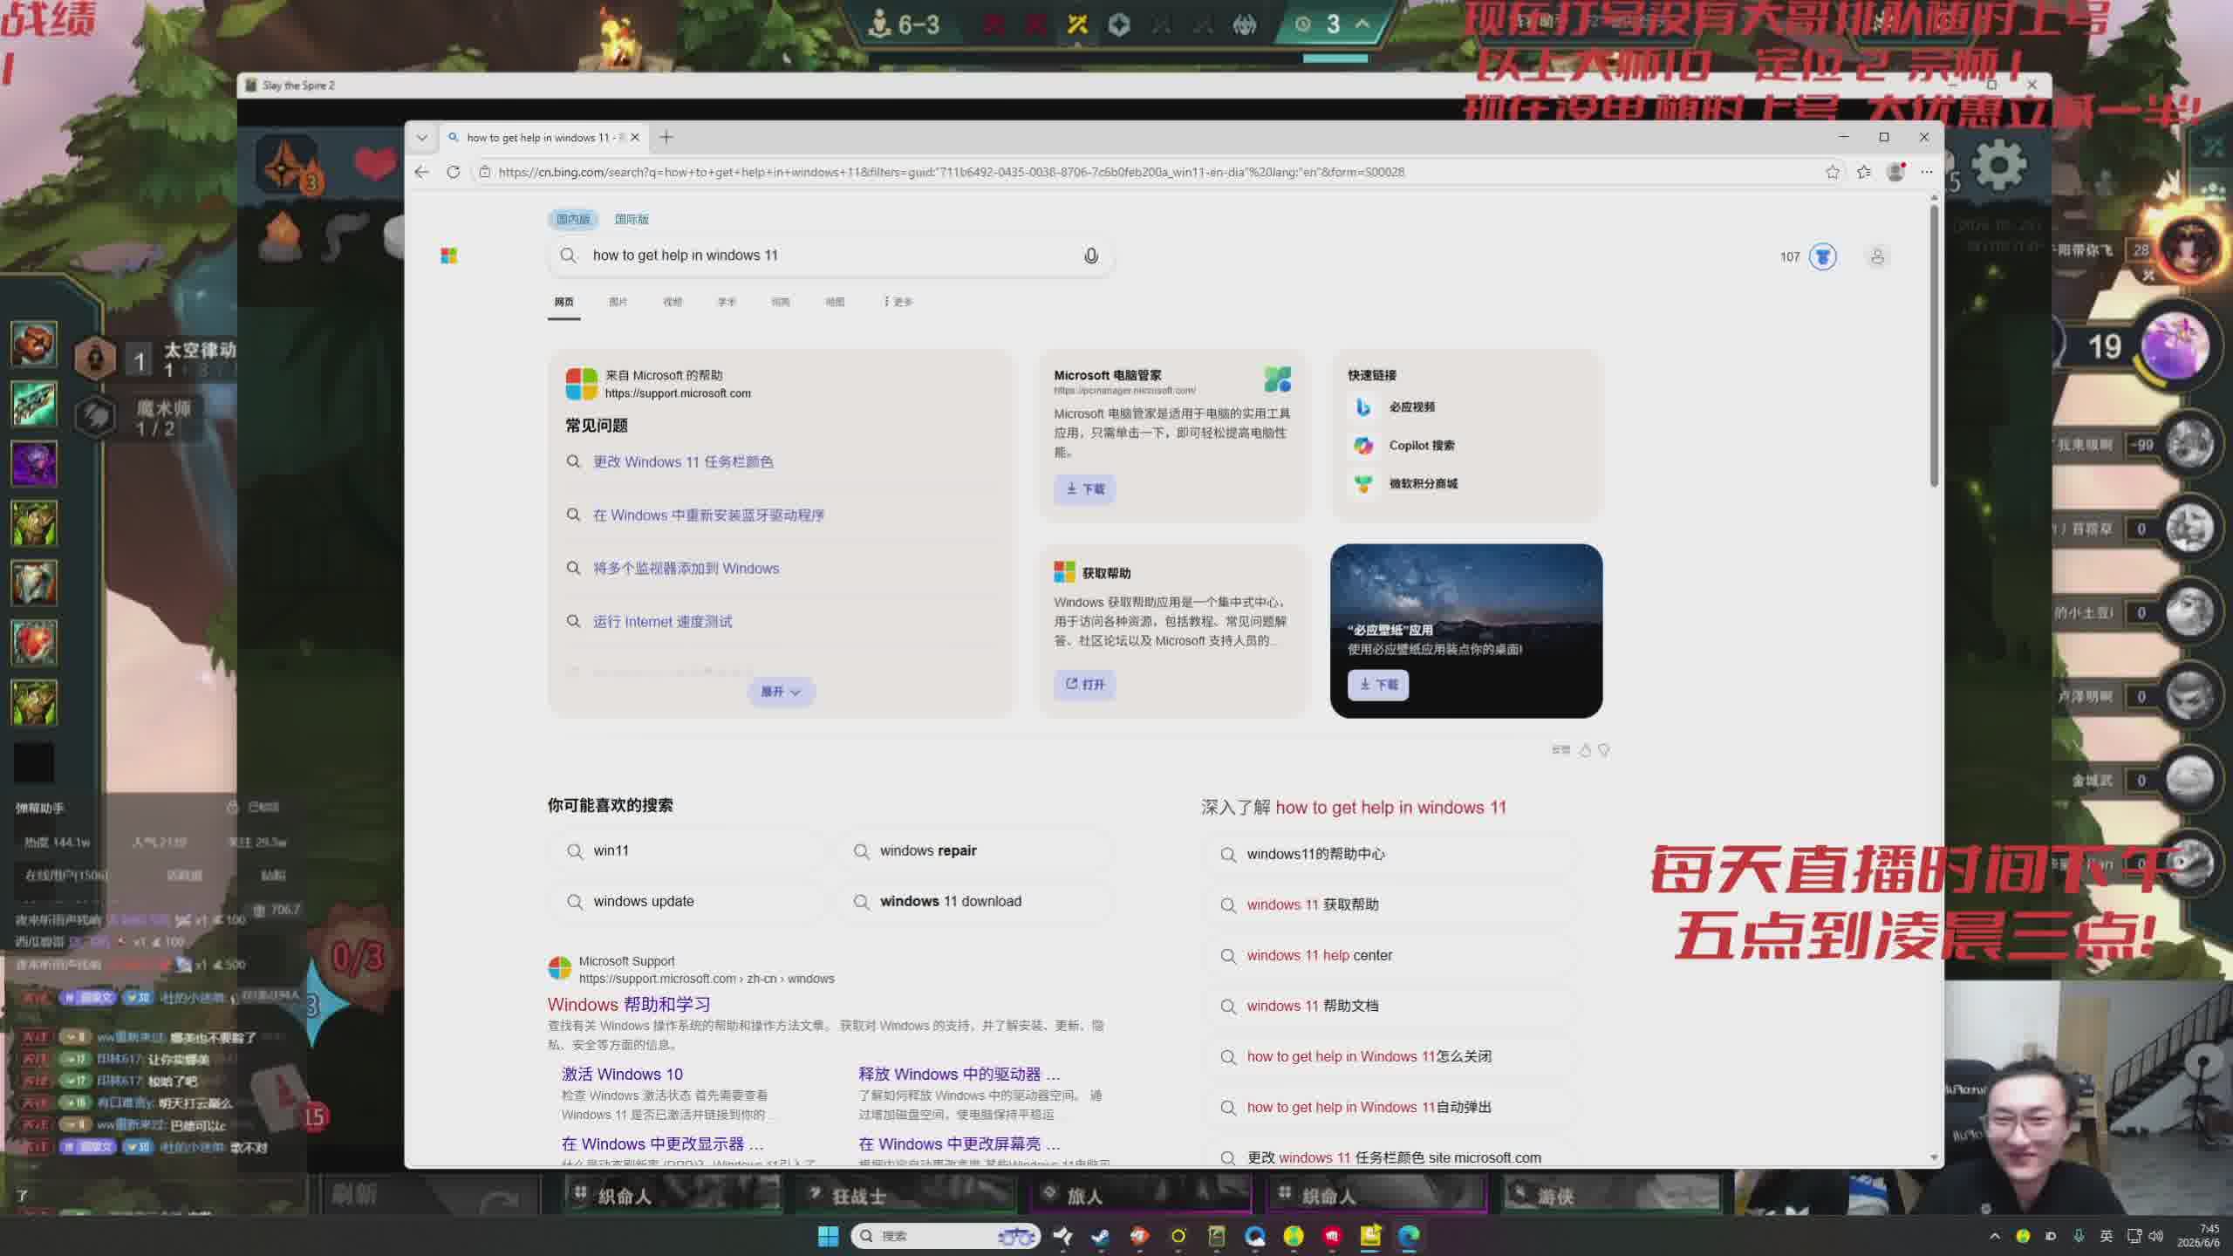The width and height of the screenshot is (2233, 1256).
Task: Open related search 'windows 11 help center'
Action: pos(1391,956)
